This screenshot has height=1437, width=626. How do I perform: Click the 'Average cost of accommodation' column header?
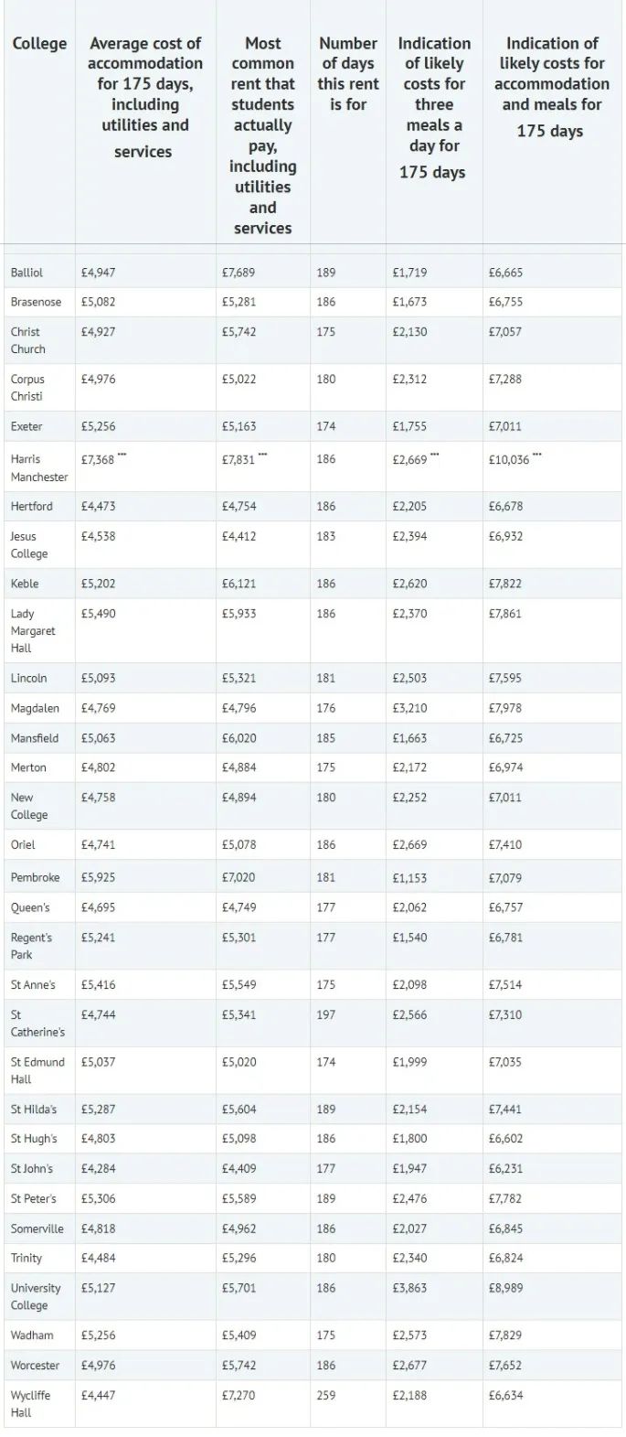(x=144, y=96)
